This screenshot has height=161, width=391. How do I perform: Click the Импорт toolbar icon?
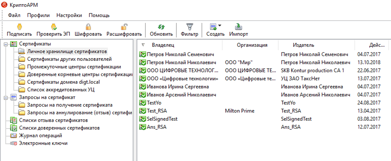coord(239,27)
